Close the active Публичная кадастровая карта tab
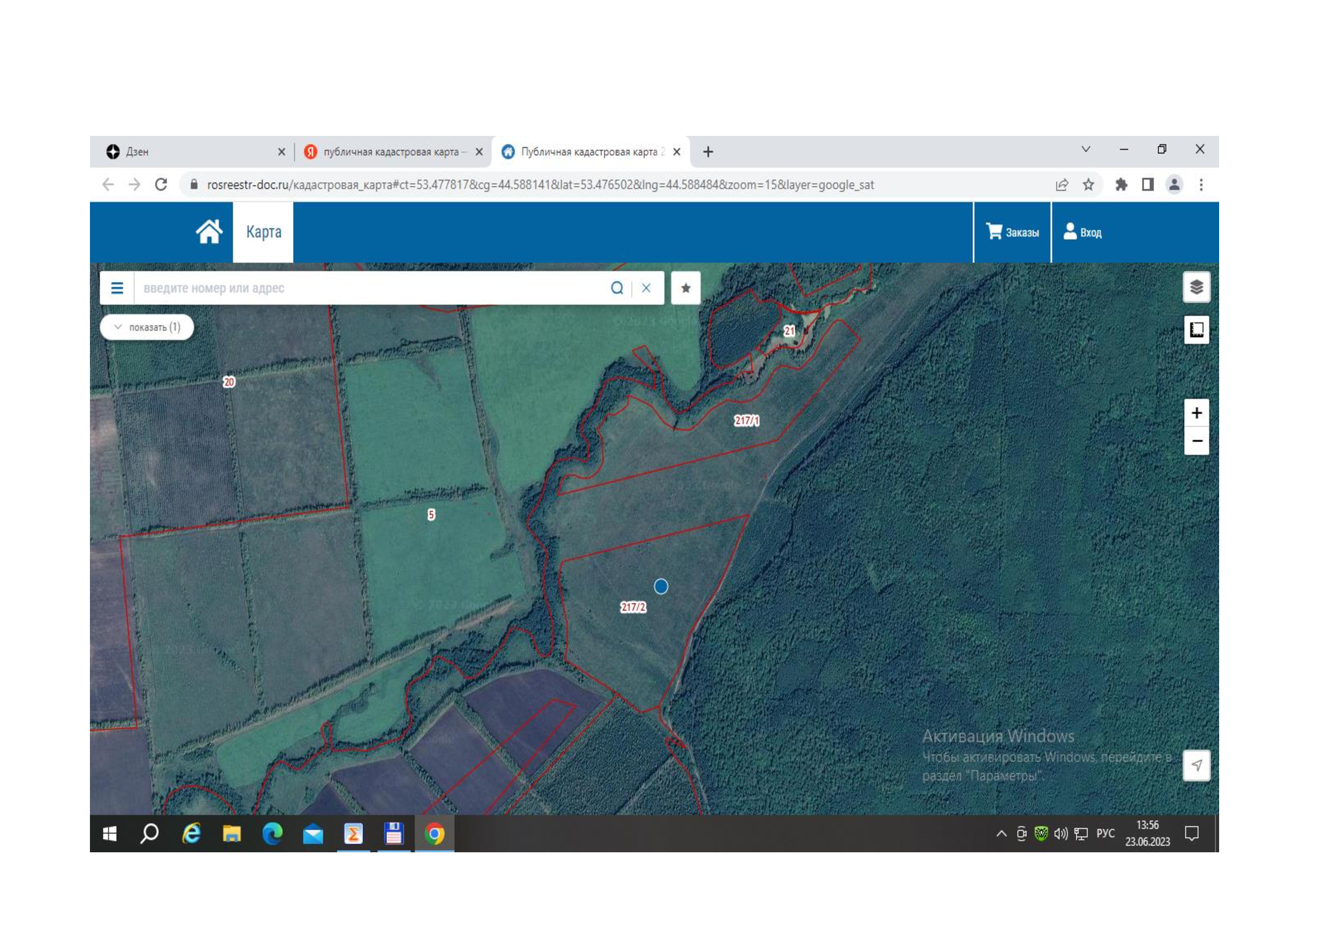The width and height of the screenshot is (1340, 948). (x=677, y=152)
